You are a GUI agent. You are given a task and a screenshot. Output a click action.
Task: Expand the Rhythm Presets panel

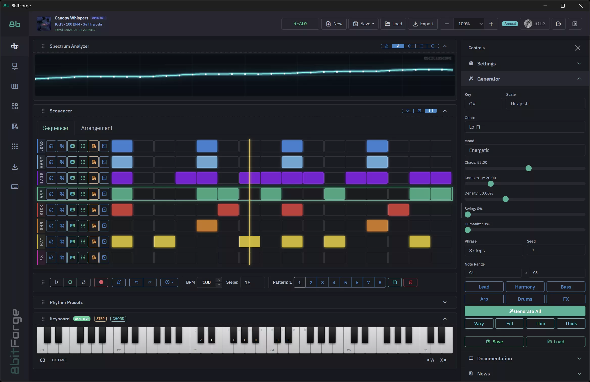tap(445, 302)
